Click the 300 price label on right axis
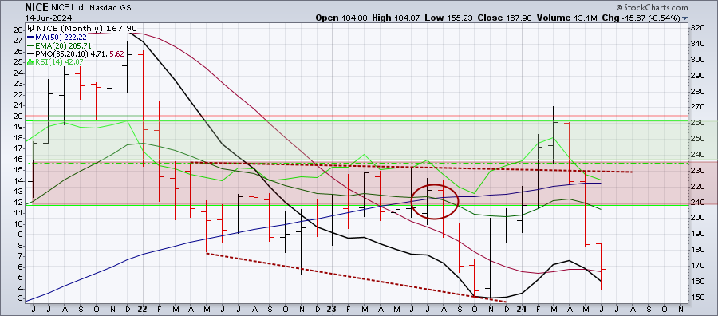The height and width of the screenshot is (316, 718). click(x=697, y=60)
